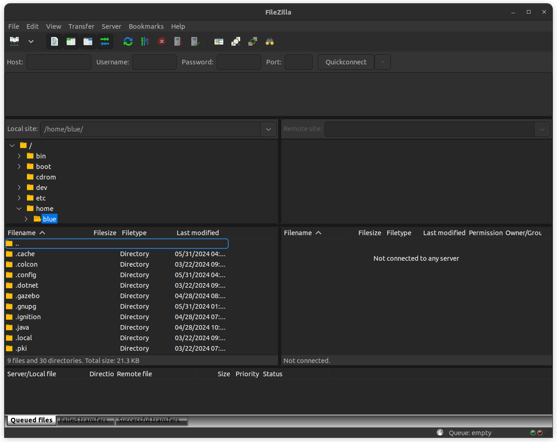Select the blue folder in tree
The width and height of the screenshot is (557, 442).
point(49,219)
